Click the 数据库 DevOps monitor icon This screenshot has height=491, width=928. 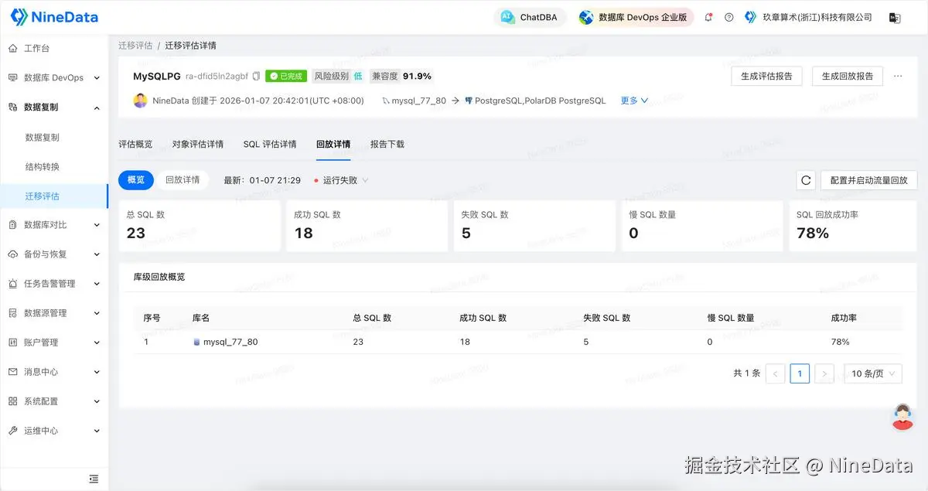point(12,77)
